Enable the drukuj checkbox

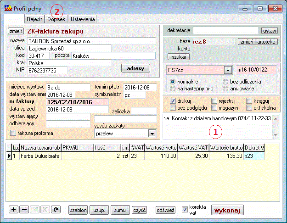pos(173,100)
